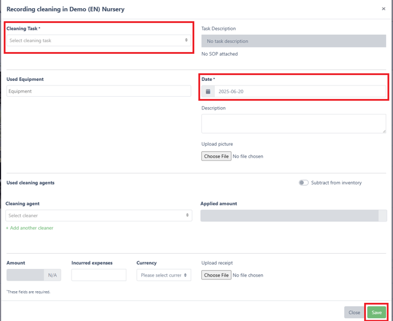This screenshot has height=321, width=393.
Task: Click the Close button at the bottom
Action: pyautogui.click(x=354, y=312)
